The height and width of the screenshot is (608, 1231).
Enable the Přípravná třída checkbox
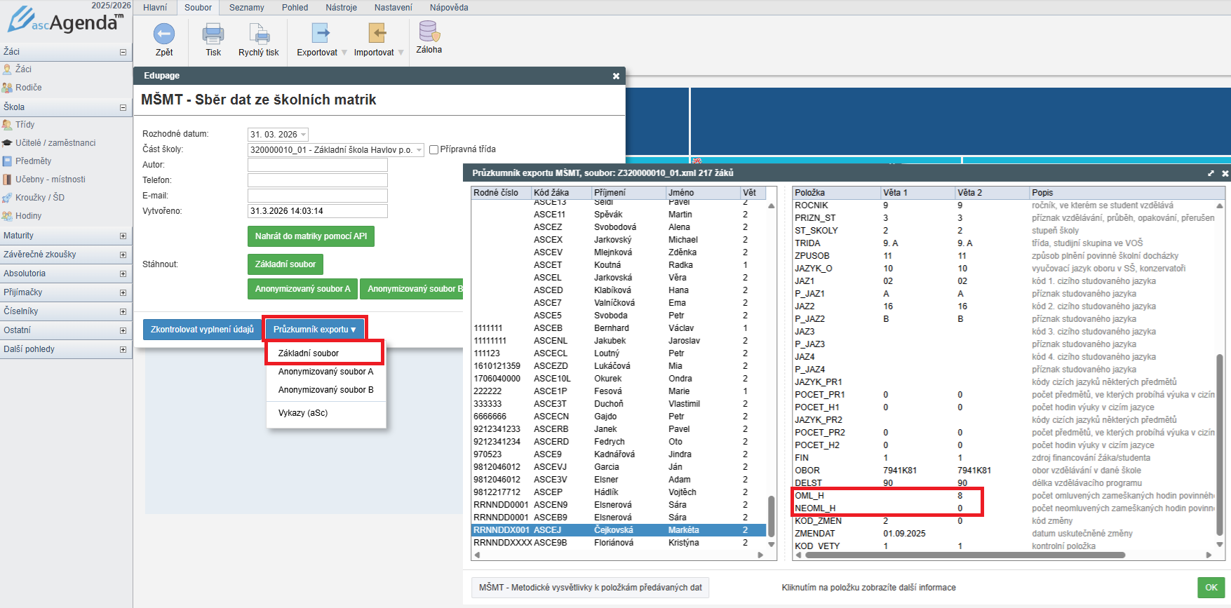[x=434, y=149]
